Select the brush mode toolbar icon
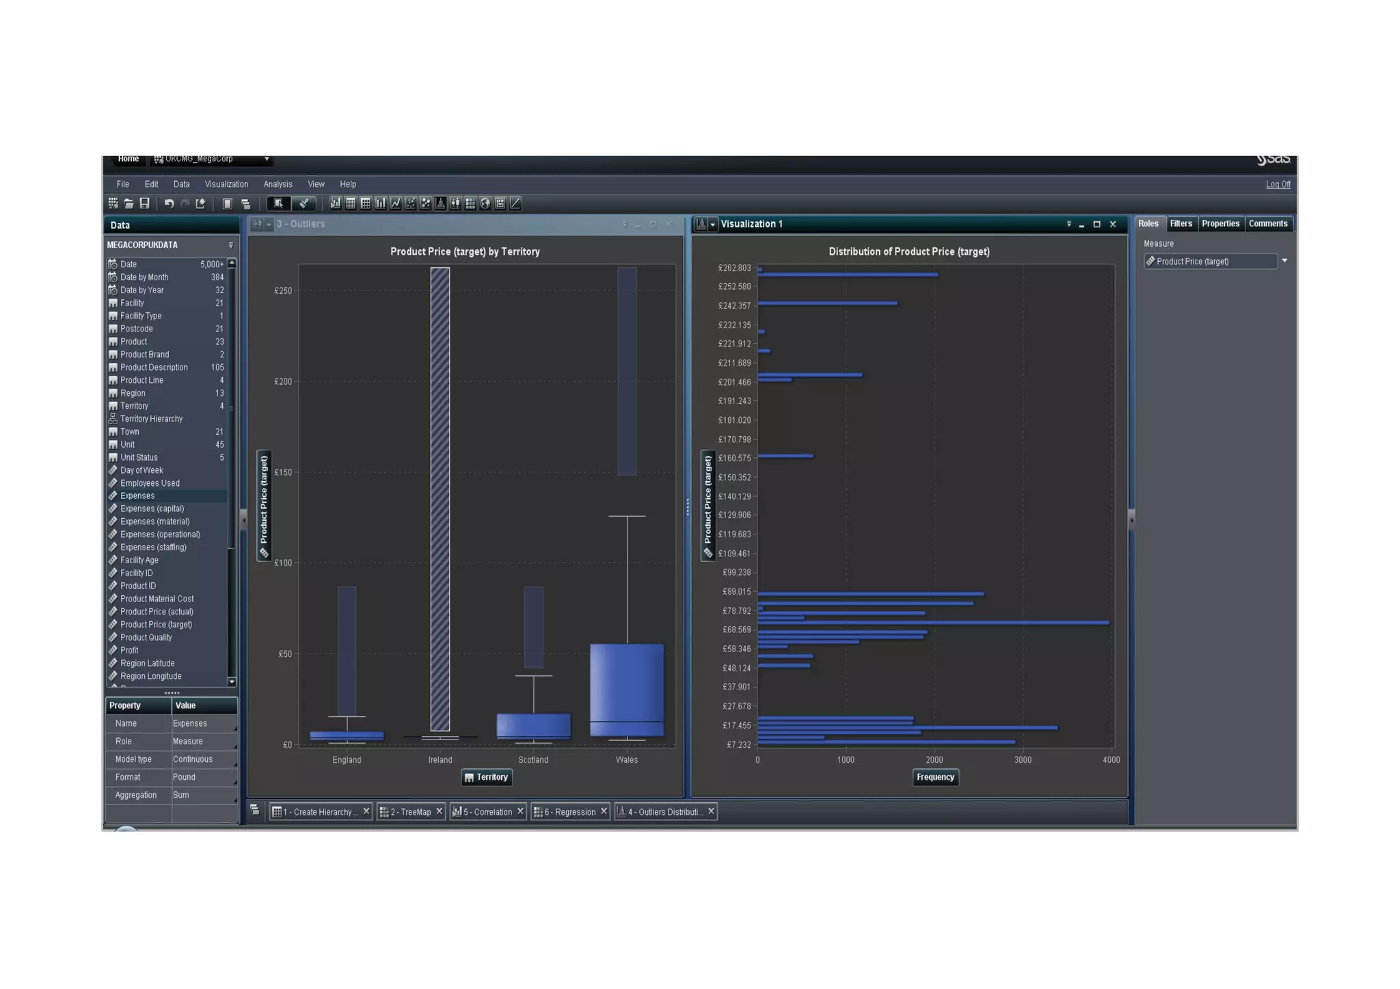The width and height of the screenshot is (1400, 989). (x=304, y=204)
